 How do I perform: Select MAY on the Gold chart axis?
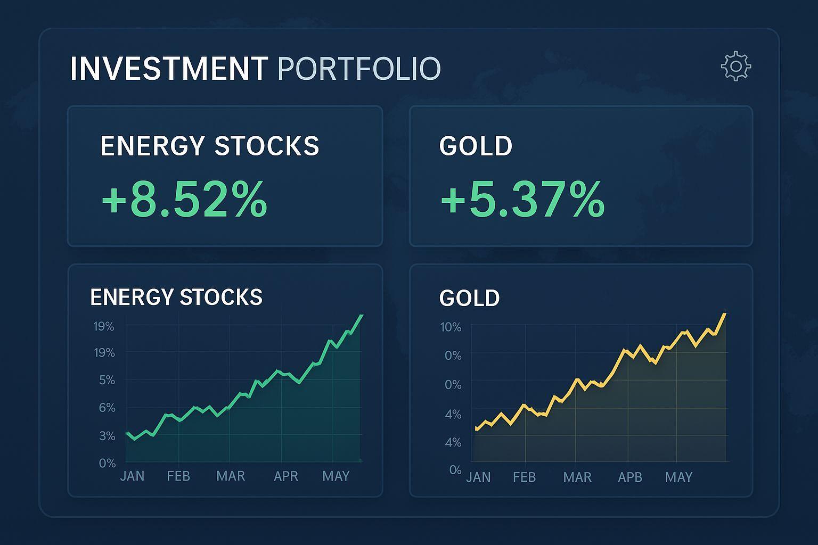(678, 477)
